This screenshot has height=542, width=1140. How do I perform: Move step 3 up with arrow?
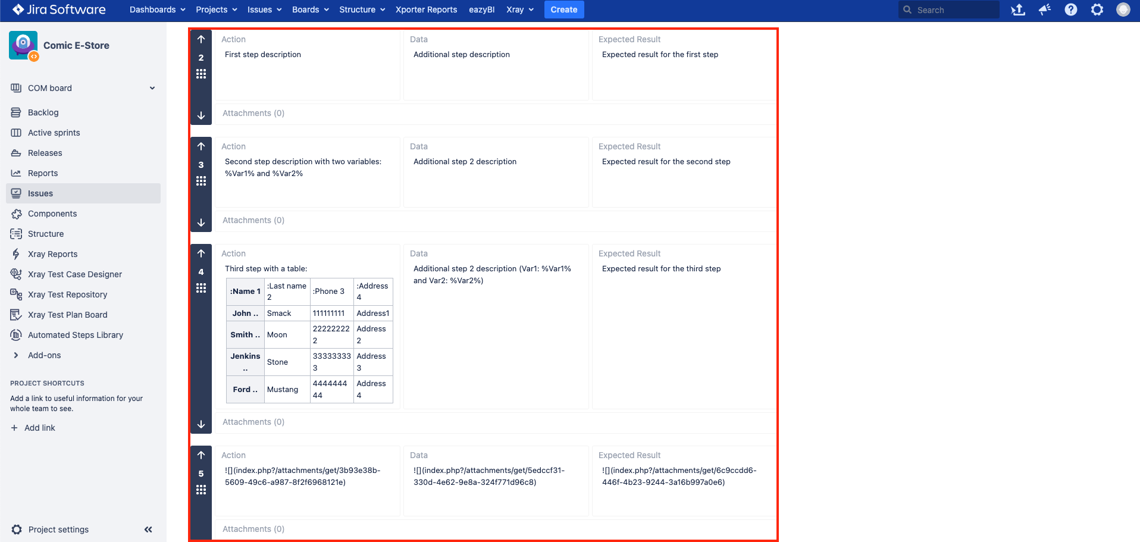pos(201,146)
